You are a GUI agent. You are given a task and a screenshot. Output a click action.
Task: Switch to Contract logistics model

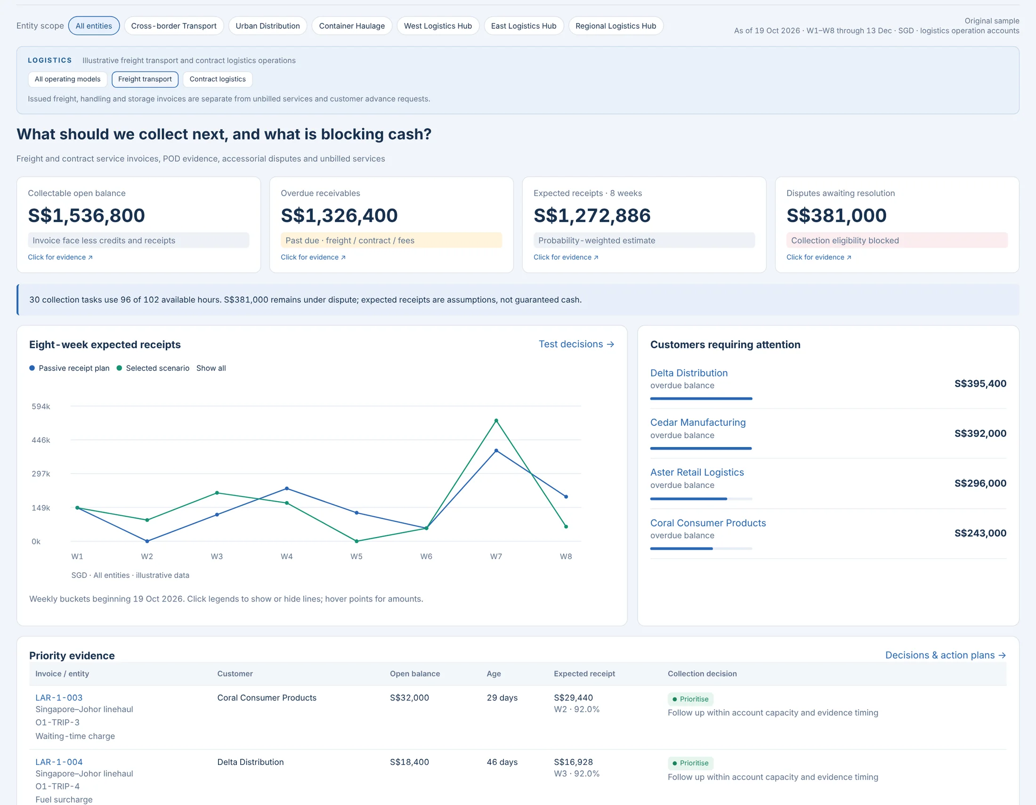[x=217, y=79]
